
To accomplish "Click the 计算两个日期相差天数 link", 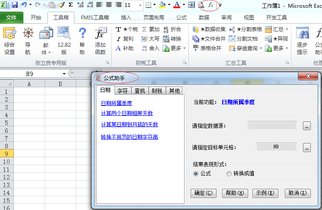I will click(x=127, y=114).
